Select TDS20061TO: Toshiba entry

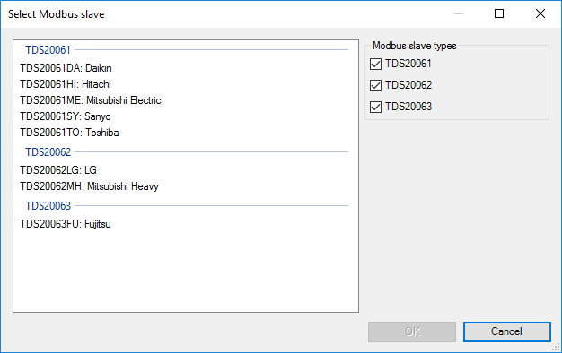tap(69, 133)
